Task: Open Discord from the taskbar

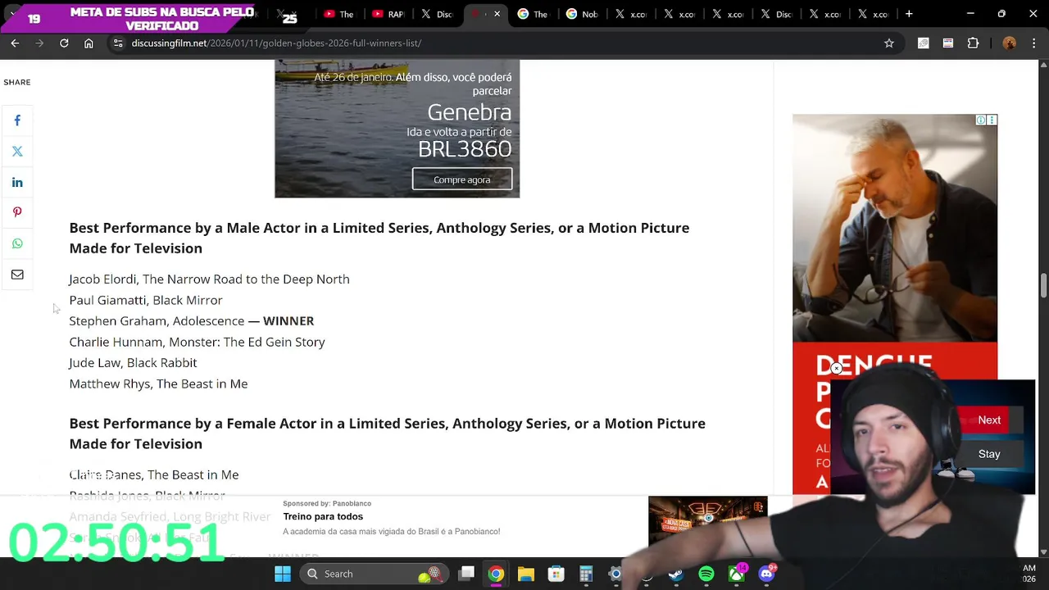Action: coord(767,574)
